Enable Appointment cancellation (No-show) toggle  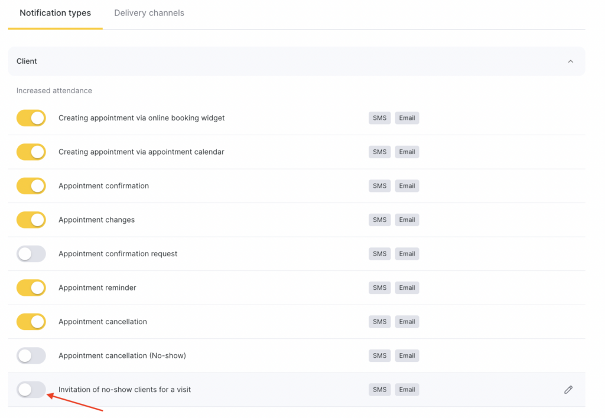(x=31, y=355)
